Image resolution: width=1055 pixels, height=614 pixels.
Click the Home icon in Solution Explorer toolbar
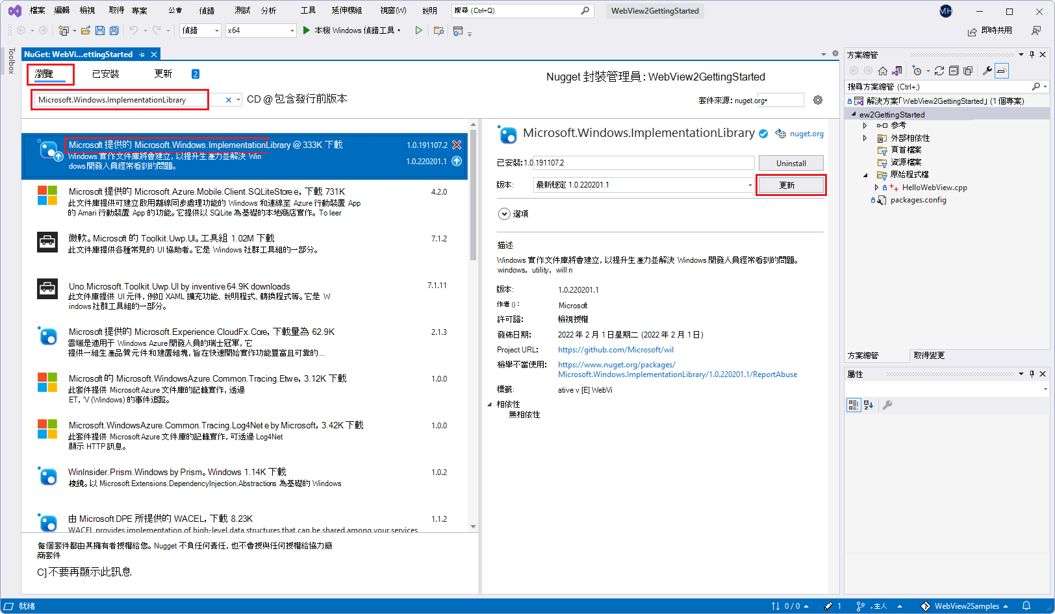click(883, 71)
